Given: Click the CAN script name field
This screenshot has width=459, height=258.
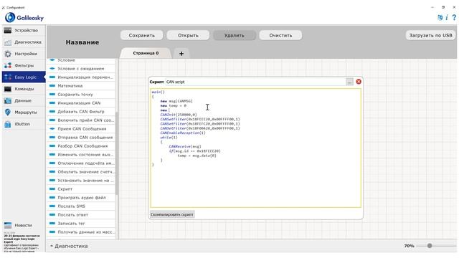Looking at the screenshot, I should tap(255, 82).
